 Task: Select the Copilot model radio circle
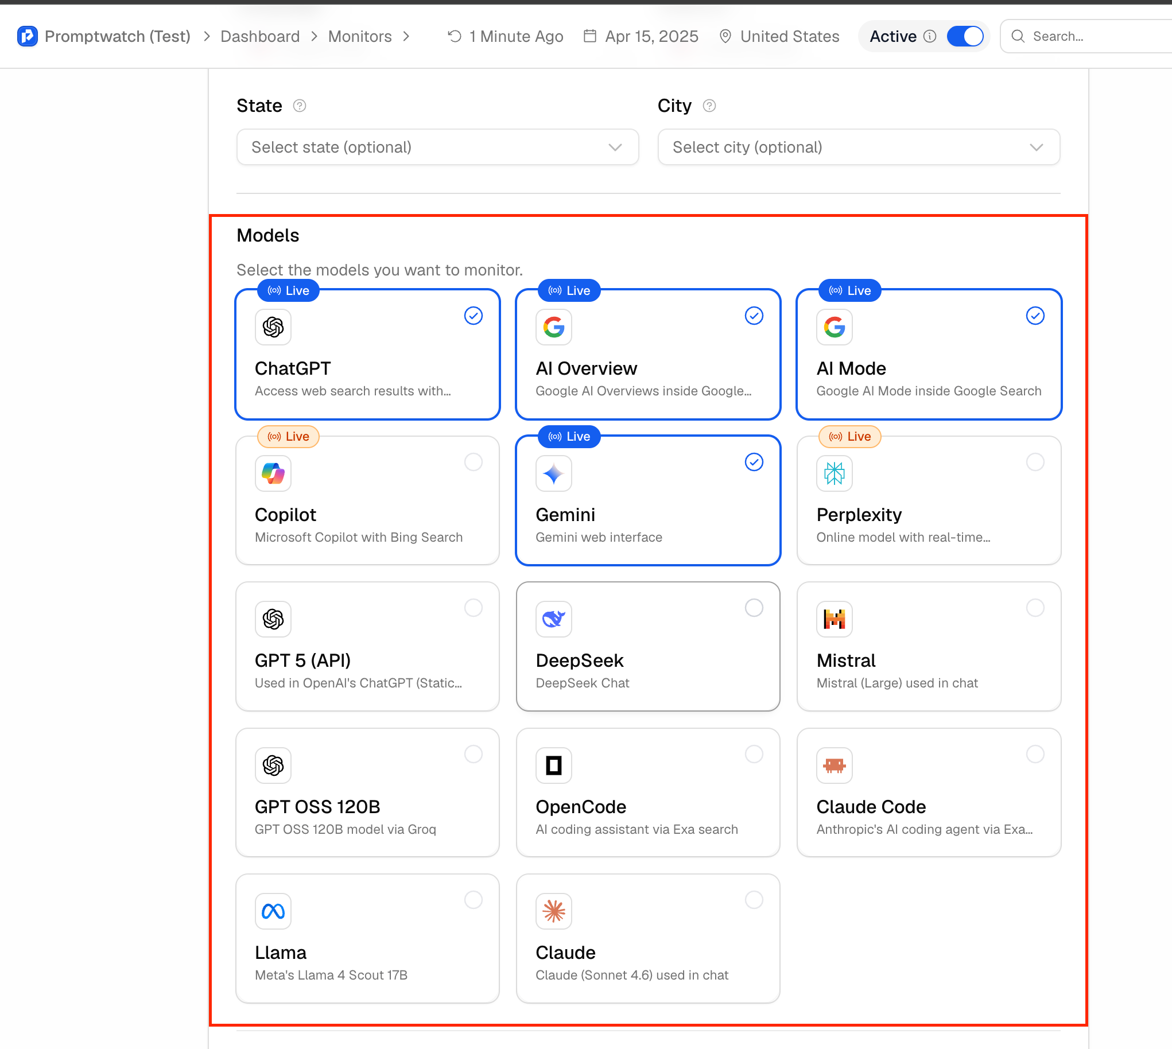point(474,463)
